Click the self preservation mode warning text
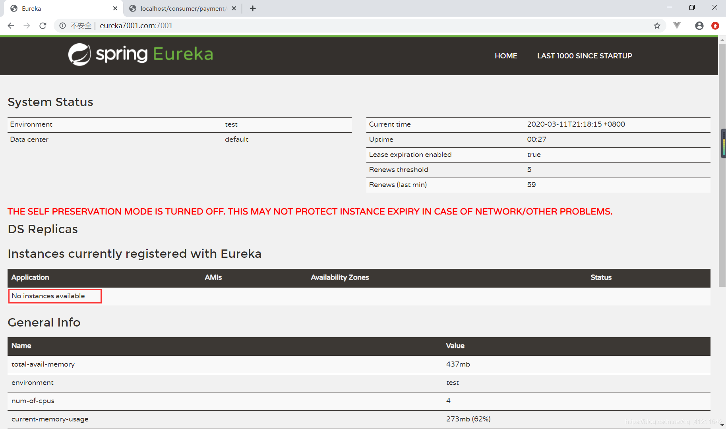 (x=310, y=212)
